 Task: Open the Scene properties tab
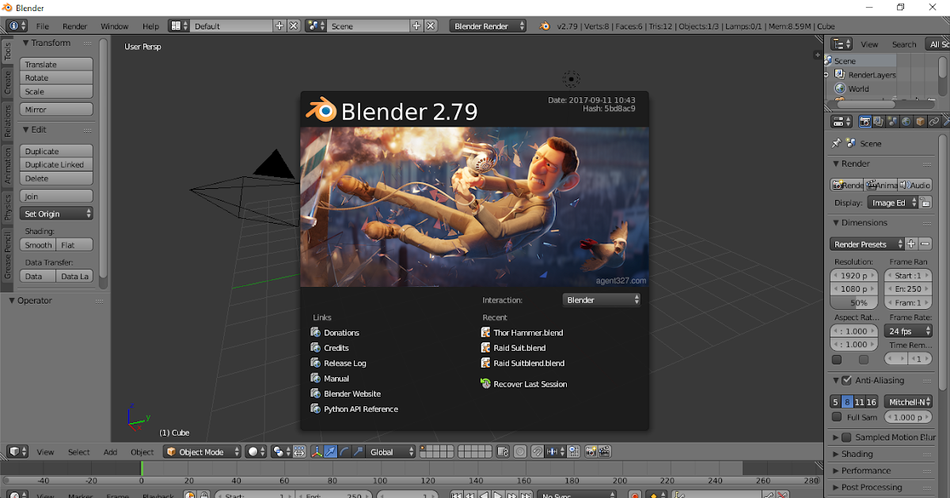[892, 122]
